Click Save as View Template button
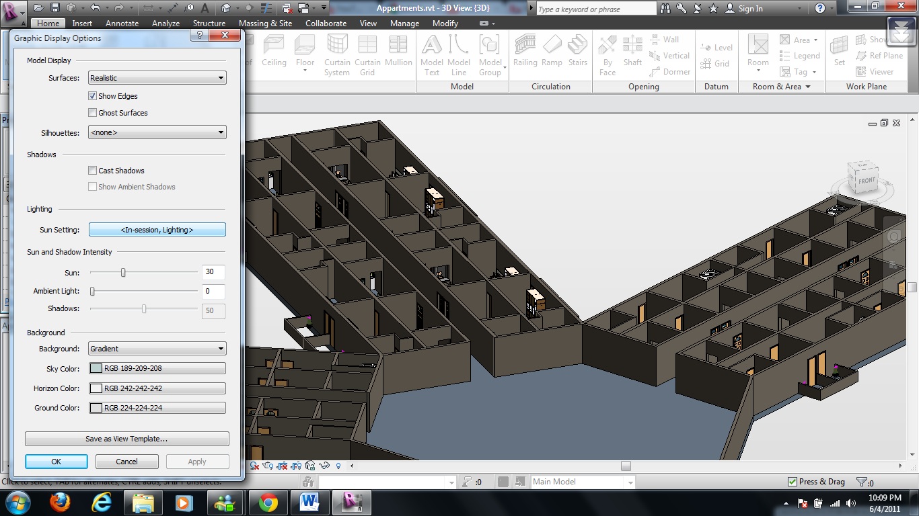This screenshot has height=516, width=919. pyautogui.click(x=126, y=439)
